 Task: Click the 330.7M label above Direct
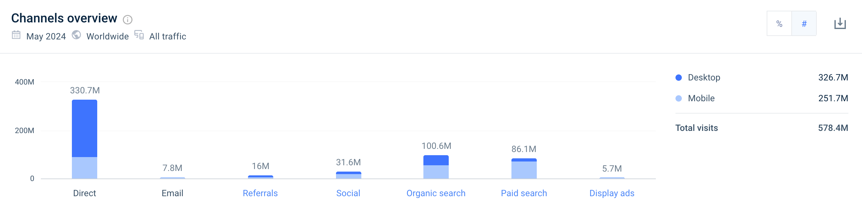[85, 91]
